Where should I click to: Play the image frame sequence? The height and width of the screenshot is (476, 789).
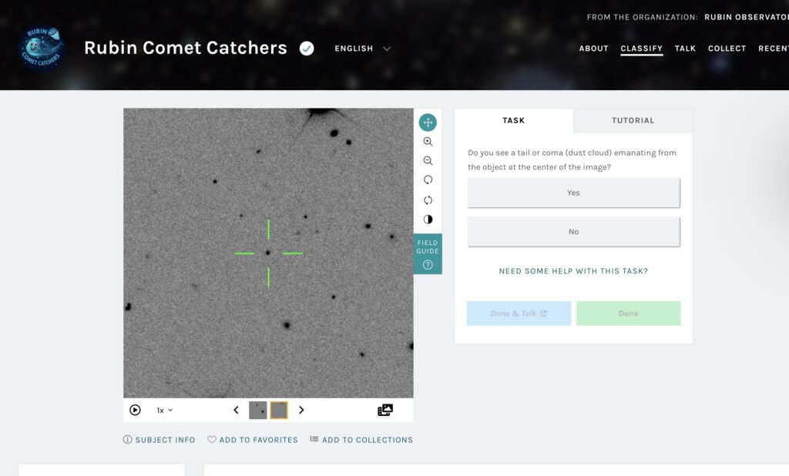136,410
